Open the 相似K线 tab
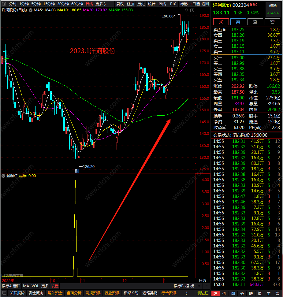 pyautogui.click(x=131, y=293)
